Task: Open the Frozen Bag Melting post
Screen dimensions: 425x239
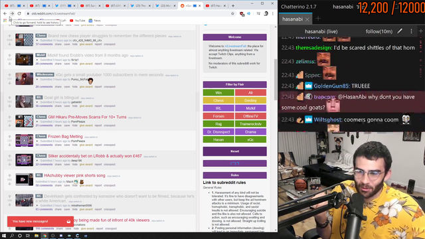Action: [65, 137]
